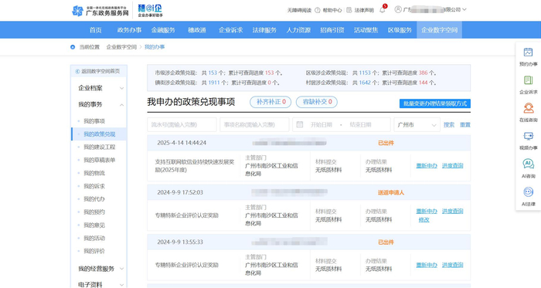Expand the account name dropdown
Screen dimensions: 541x288
[464, 9]
